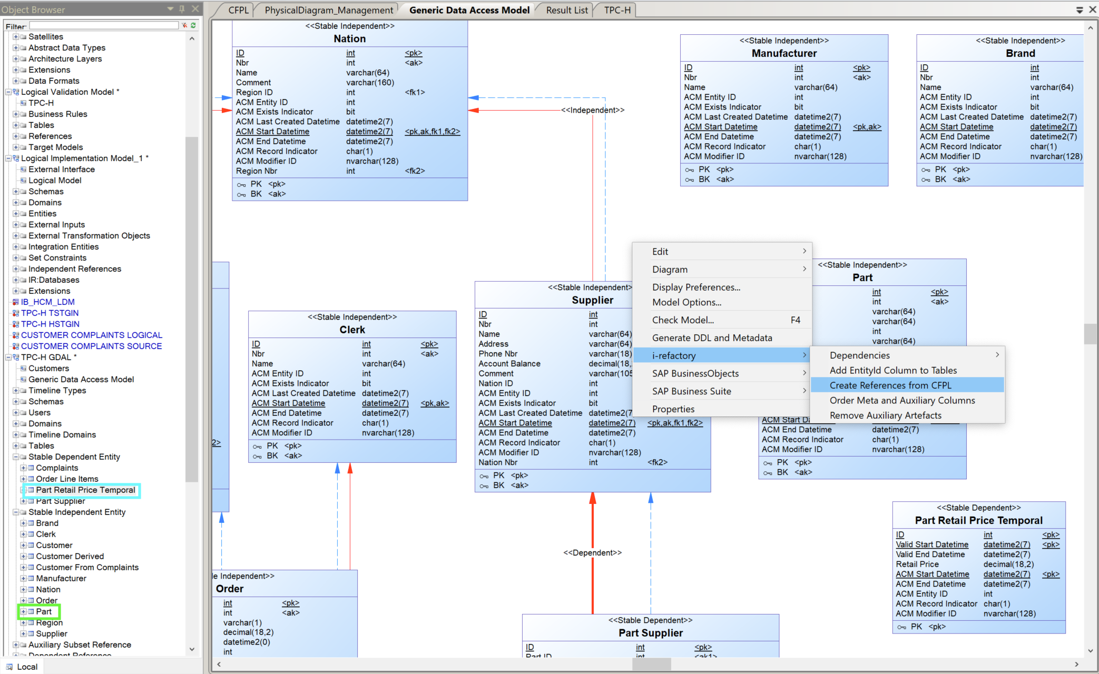Viewport: 1099px width, 674px height.
Task: Click the External Interface diagram icon
Action: [23, 170]
